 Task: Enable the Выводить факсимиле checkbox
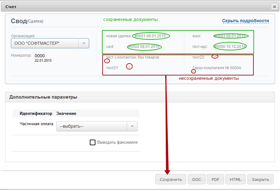[x=93, y=142]
